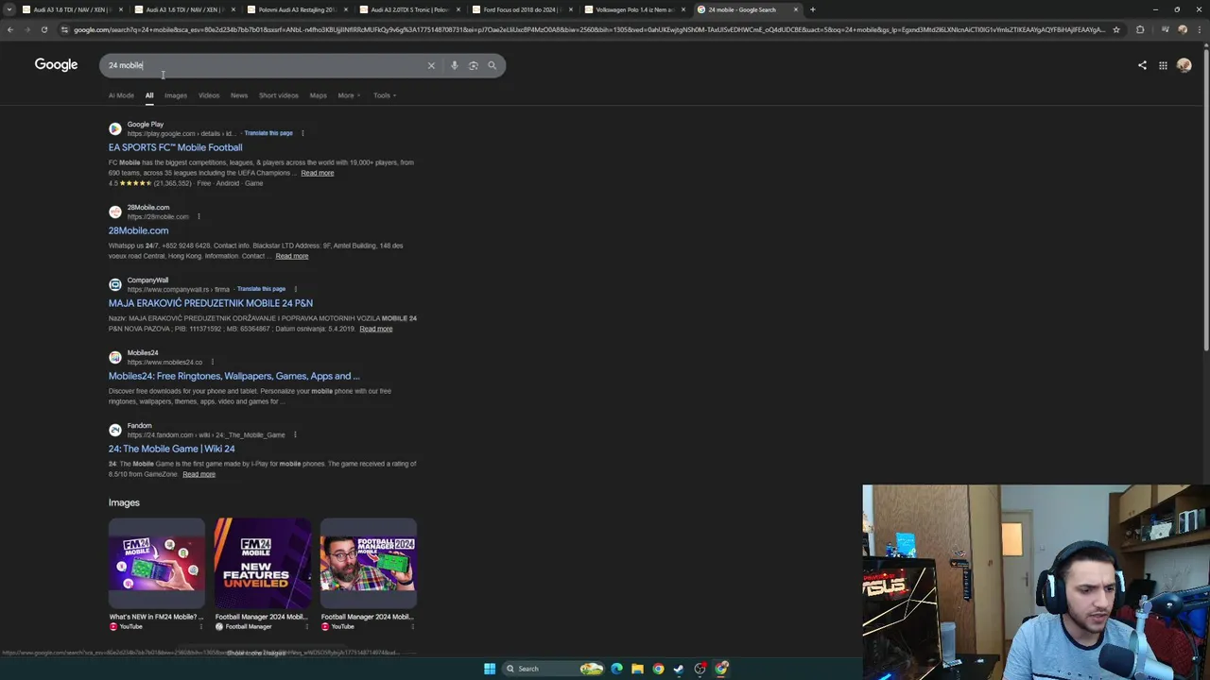1210x680 pixels.
Task: Clear the search box with the X
Action: tap(431, 65)
